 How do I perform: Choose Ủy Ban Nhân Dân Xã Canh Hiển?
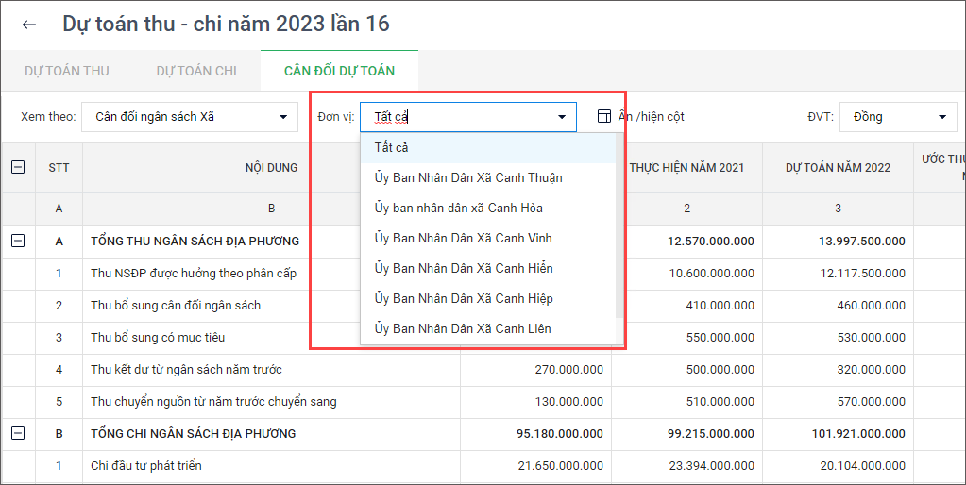(464, 268)
